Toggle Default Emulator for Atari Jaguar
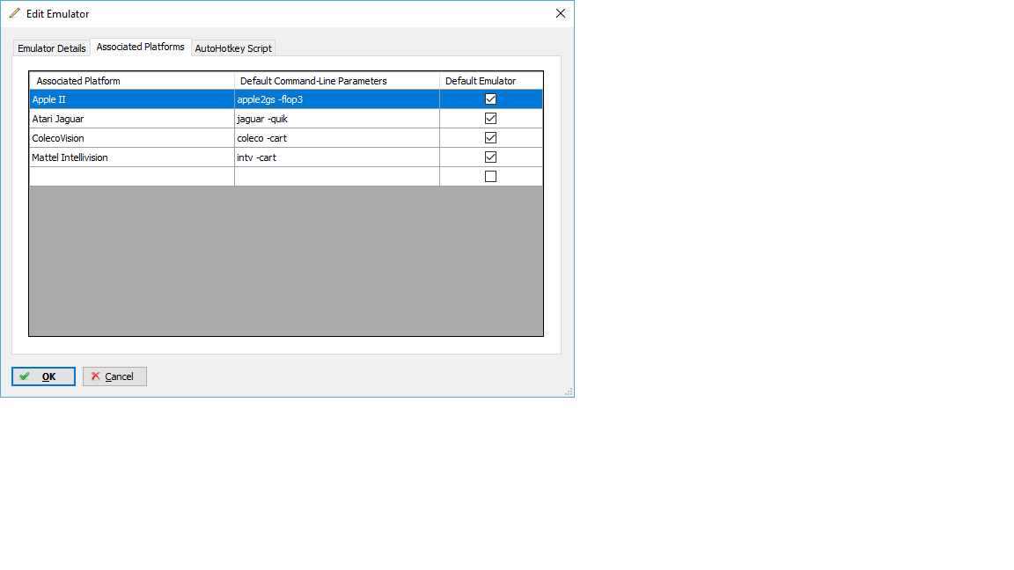 point(491,118)
